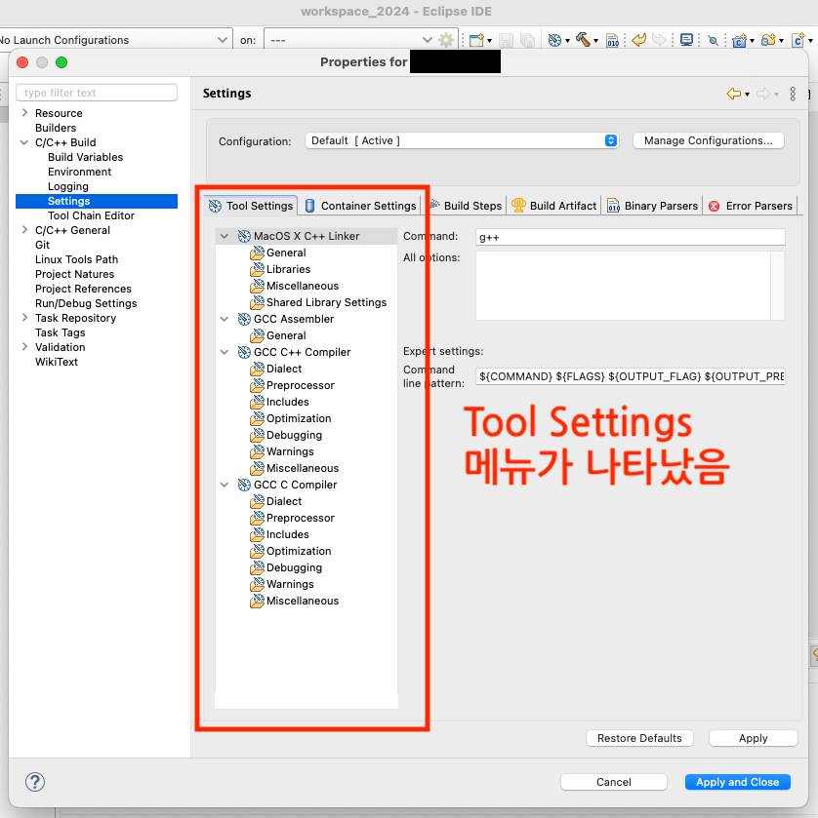Image resolution: width=818 pixels, height=818 pixels.
Task: Open the Configuration dropdown
Action: 462,140
